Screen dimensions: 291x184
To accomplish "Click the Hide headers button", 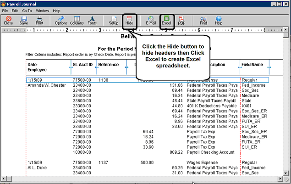I will 129,21.
